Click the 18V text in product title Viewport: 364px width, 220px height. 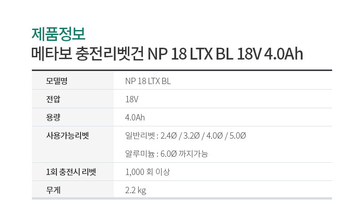click(249, 54)
